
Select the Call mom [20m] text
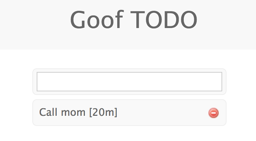click(x=78, y=113)
